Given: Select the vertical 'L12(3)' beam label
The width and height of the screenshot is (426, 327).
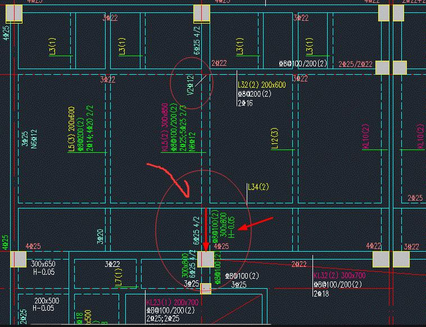Looking at the screenshot, I should [275, 138].
